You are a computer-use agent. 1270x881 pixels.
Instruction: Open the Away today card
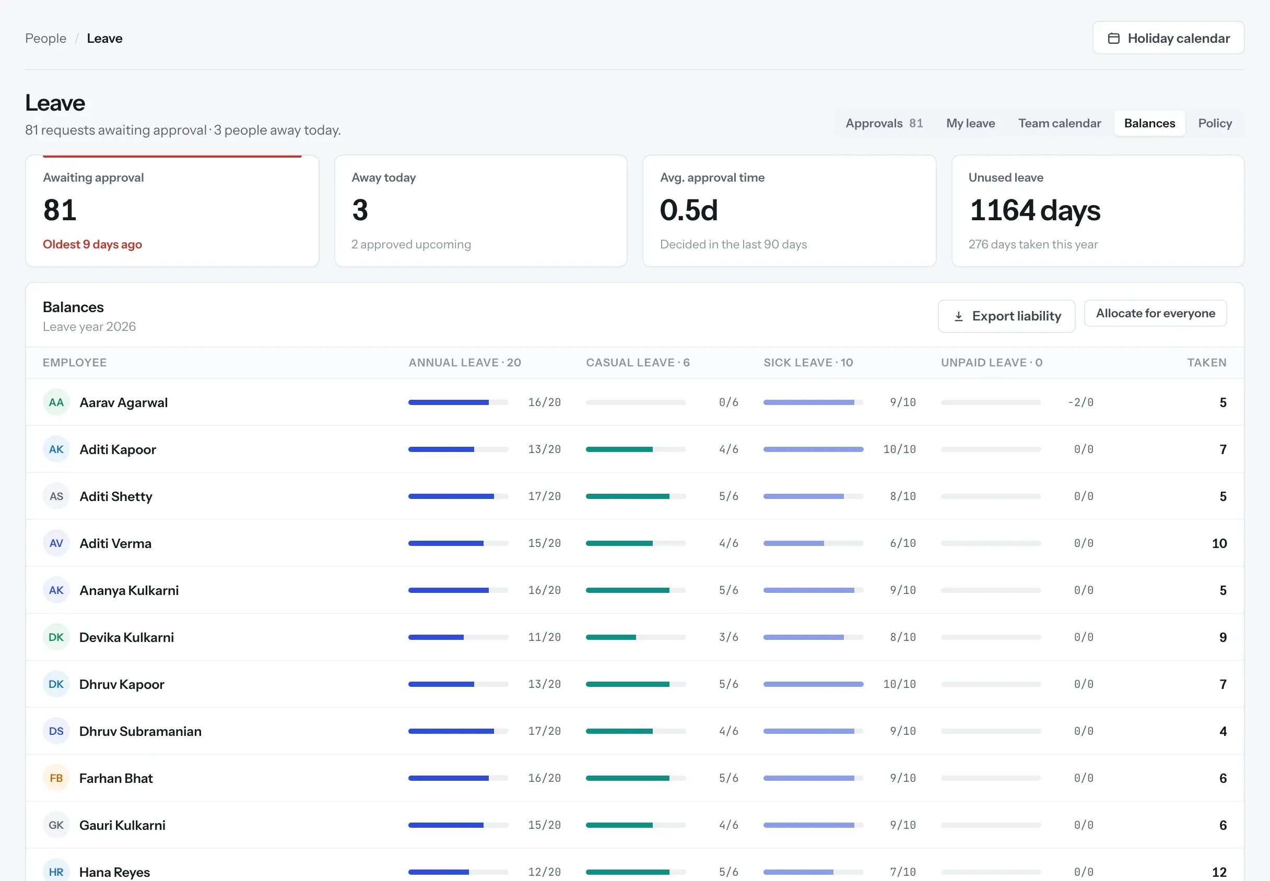click(480, 211)
